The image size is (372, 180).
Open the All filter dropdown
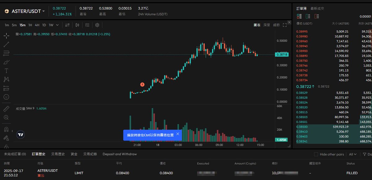[353, 154]
